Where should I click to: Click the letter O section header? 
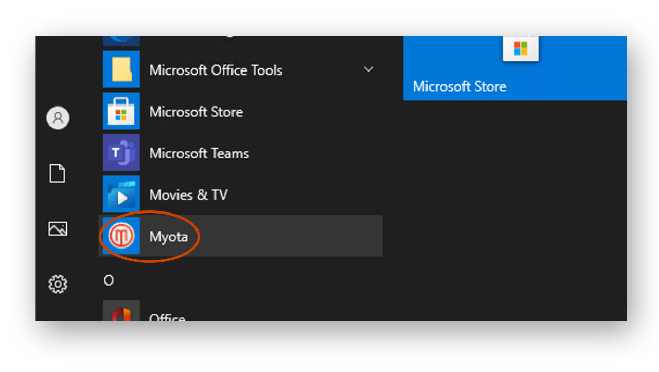pyautogui.click(x=109, y=280)
